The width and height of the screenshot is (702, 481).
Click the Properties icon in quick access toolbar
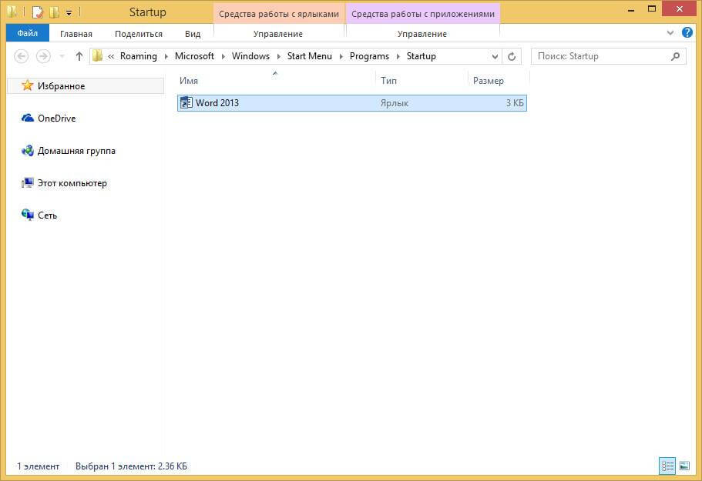[37, 12]
